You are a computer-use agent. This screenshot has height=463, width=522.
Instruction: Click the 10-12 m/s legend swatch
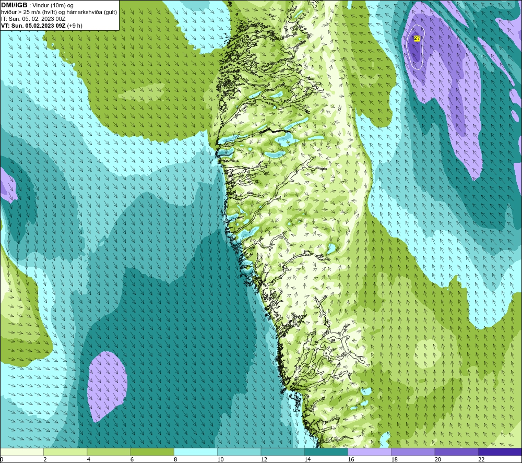click(239, 452)
